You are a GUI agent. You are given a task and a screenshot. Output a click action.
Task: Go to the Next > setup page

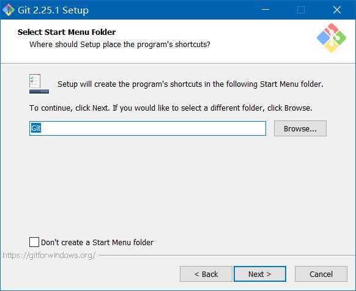[x=260, y=274]
